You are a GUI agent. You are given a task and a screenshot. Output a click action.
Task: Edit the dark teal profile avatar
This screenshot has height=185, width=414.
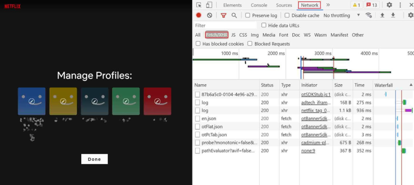[x=95, y=101]
